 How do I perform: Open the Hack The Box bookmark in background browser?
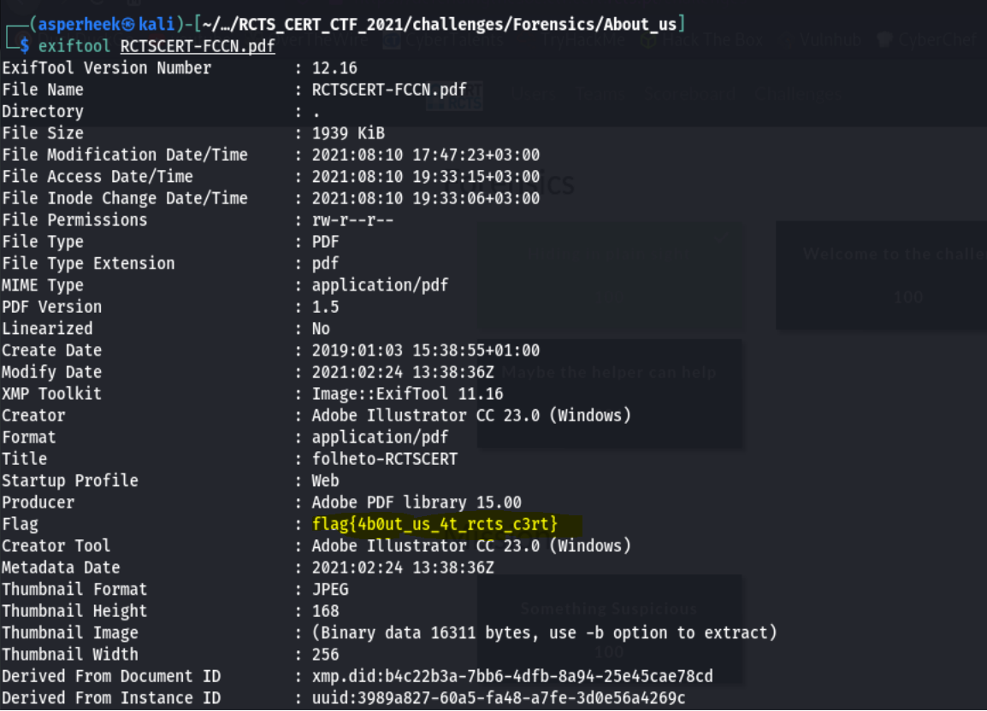coord(702,39)
